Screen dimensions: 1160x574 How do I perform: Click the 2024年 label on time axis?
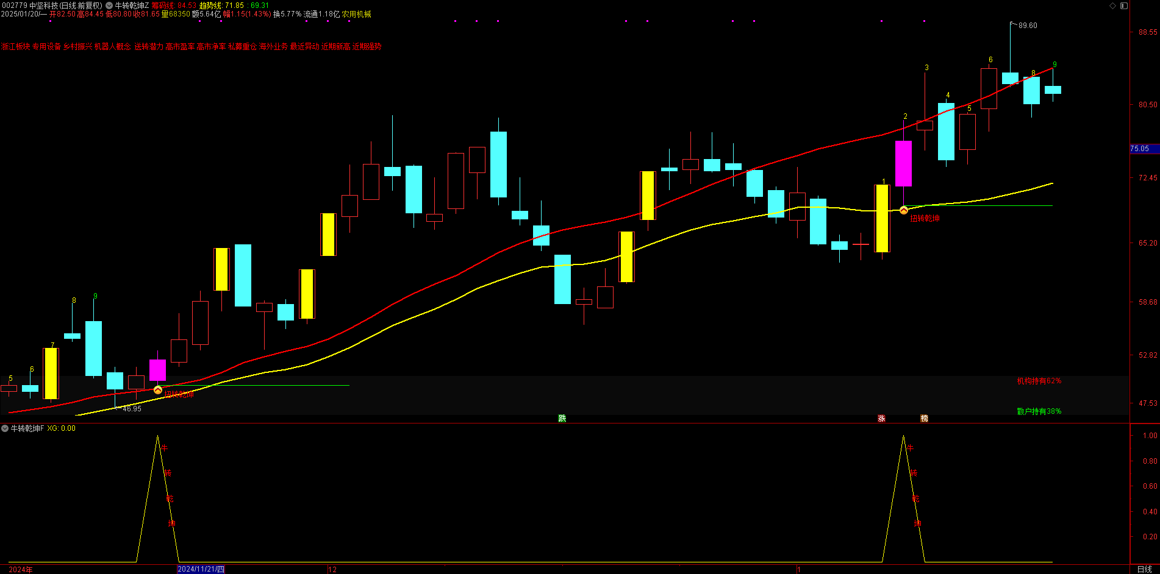click(20, 569)
